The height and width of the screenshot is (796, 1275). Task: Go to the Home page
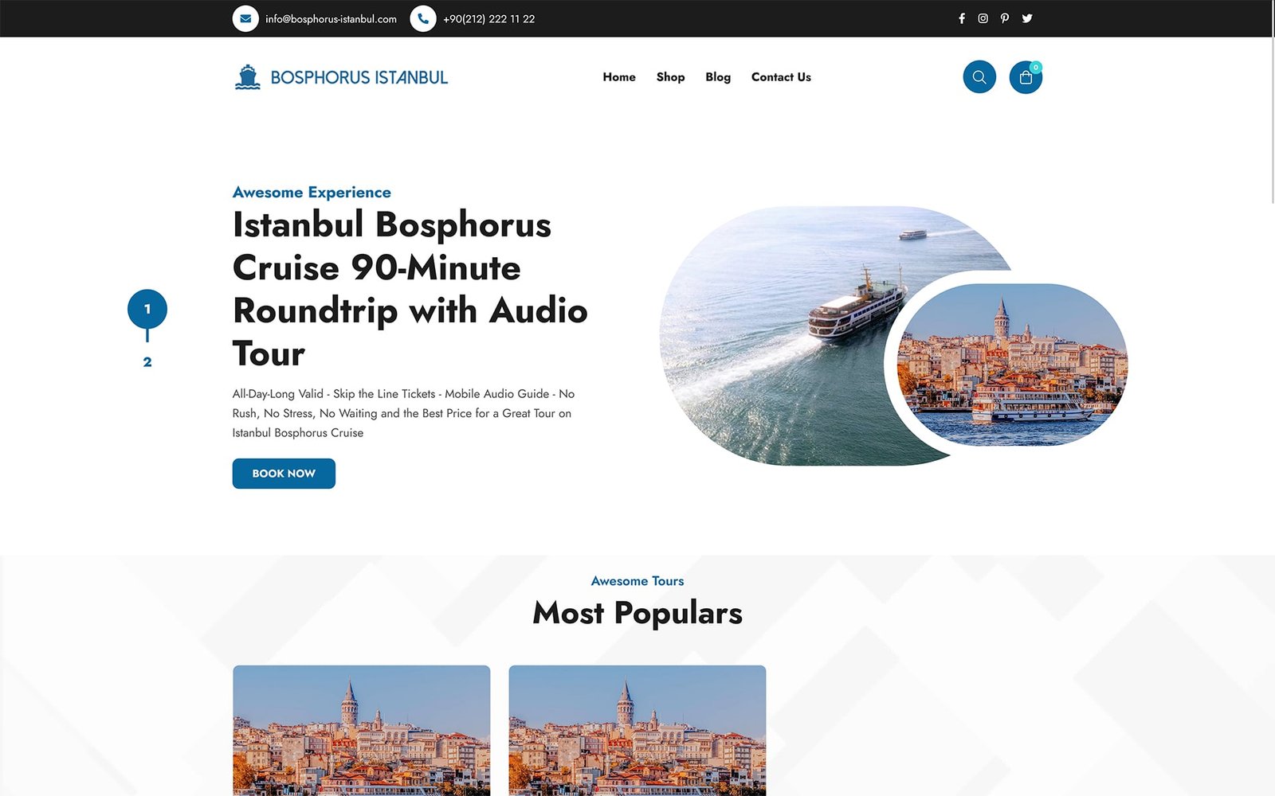(619, 77)
